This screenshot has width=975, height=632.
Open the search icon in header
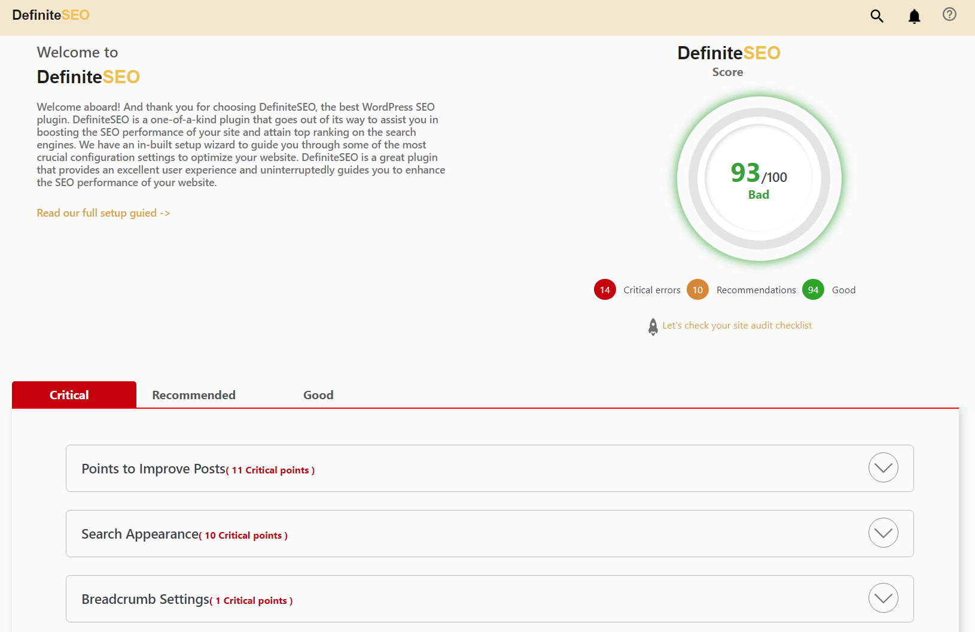pos(877,16)
